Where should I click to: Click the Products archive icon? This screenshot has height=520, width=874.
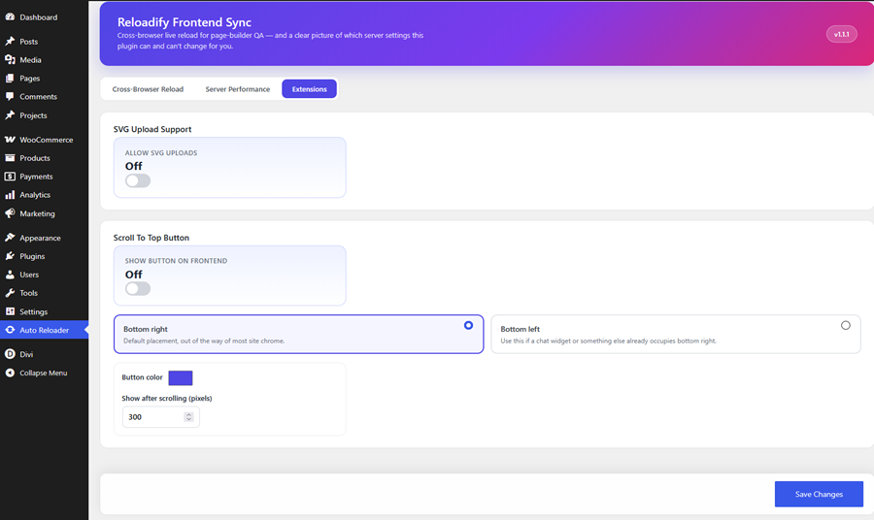10,157
